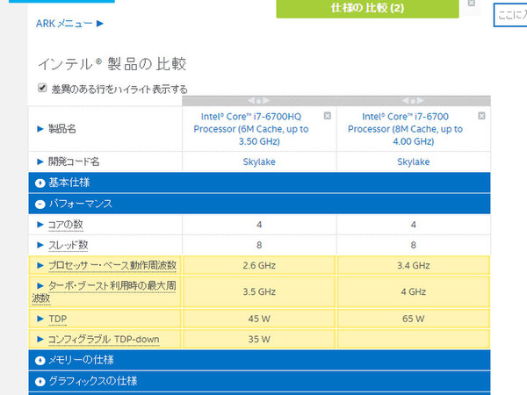This screenshot has height=395, width=527.
Task: Select the 3.5 GHz turbo cell
Action: (x=259, y=291)
